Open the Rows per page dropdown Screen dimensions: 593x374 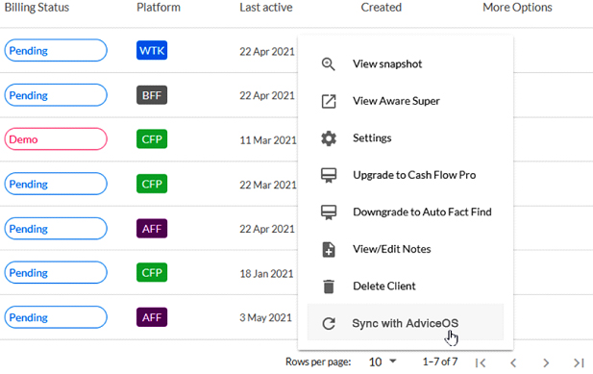point(383,362)
